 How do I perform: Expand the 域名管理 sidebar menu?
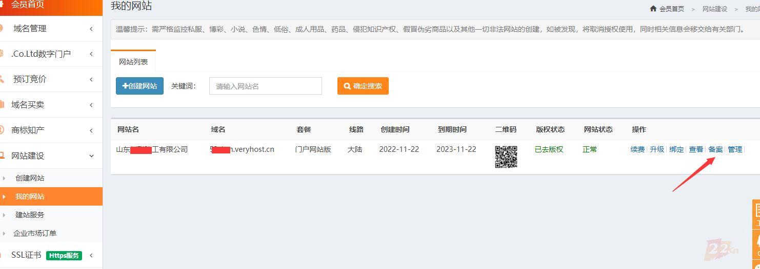click(51, 29)
